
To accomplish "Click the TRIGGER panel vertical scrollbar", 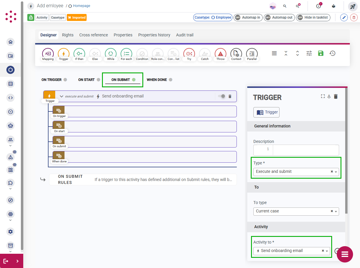I will pos(347,151).
